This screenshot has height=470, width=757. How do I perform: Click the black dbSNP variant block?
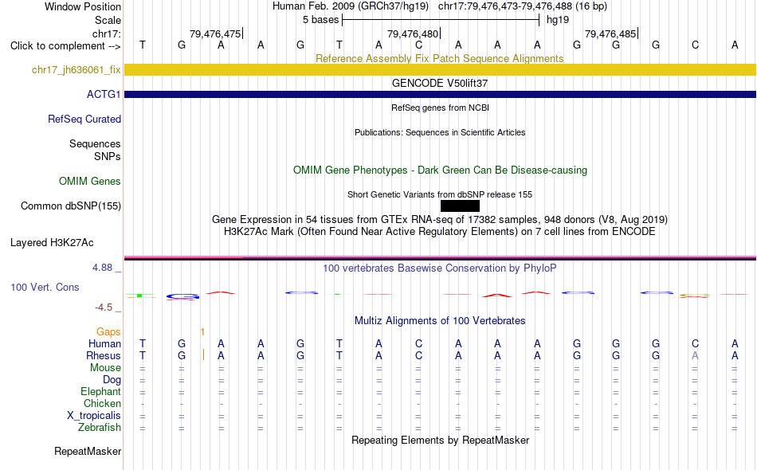[460, 206]
